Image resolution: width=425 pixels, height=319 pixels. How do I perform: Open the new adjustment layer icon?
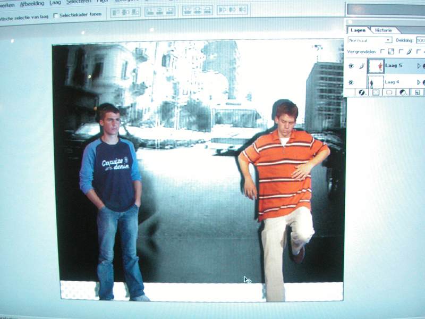pyautogui.click(x=403, y=92)
